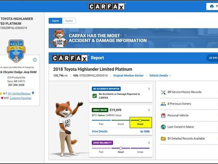Screen dimensions: 218x164
Task: Click the Great Value badge
Action: pyautogui.click(x=100, y=110)
